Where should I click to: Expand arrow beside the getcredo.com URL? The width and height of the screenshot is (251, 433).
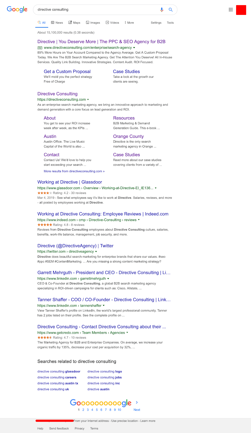point(127,333)
